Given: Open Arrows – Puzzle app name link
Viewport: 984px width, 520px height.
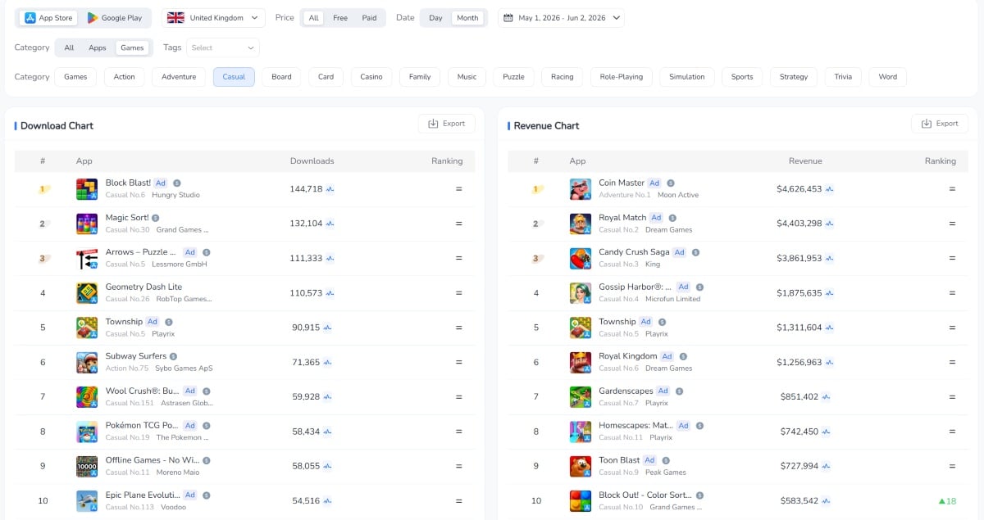Looking at the screenshot, I should point(141,252).
